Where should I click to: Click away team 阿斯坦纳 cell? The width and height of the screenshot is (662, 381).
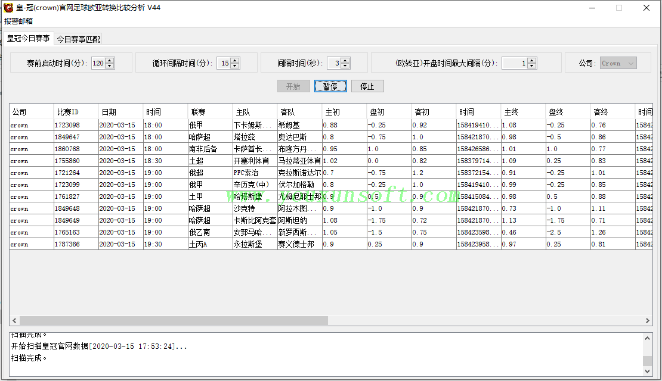tap(300, 220)
